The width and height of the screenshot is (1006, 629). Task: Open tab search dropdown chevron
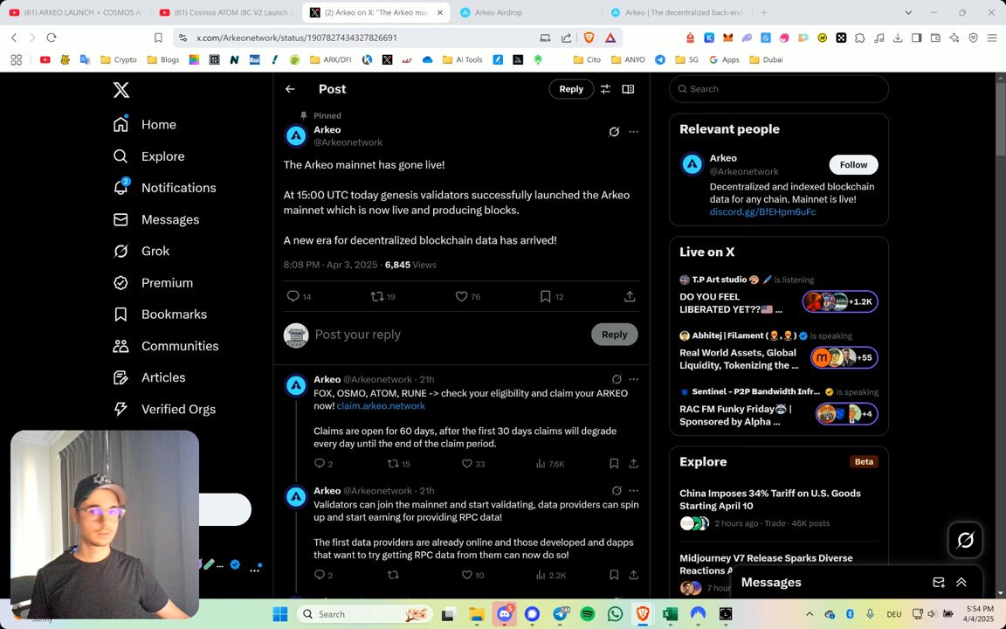[908, 12]
